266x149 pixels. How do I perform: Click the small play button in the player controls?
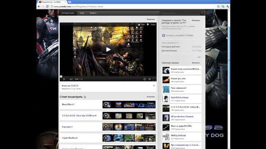pos(64,79)
